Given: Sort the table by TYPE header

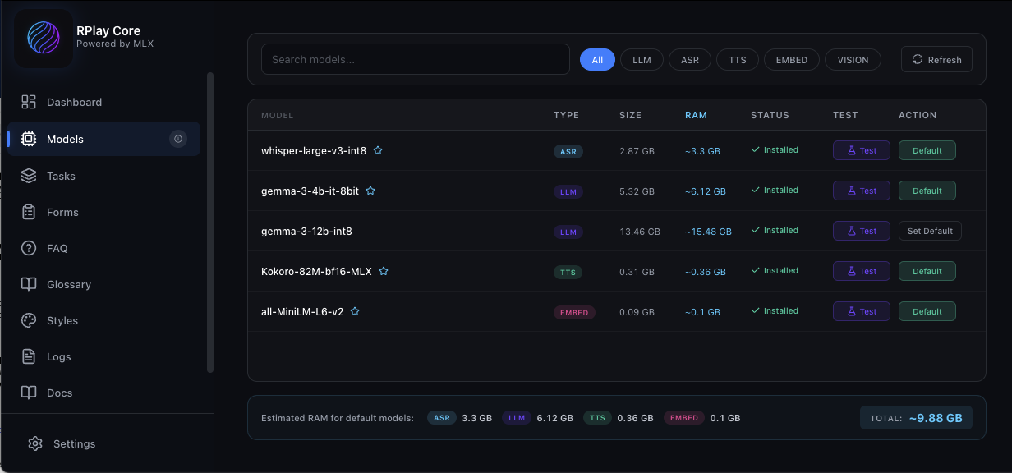Looking at the screenshot, I should pos(566,115).
